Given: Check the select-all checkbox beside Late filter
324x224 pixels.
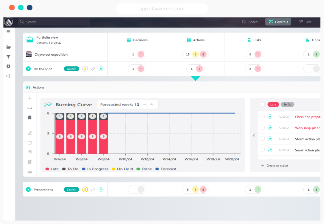Looking at the screenshot, I should coord(263,105).
